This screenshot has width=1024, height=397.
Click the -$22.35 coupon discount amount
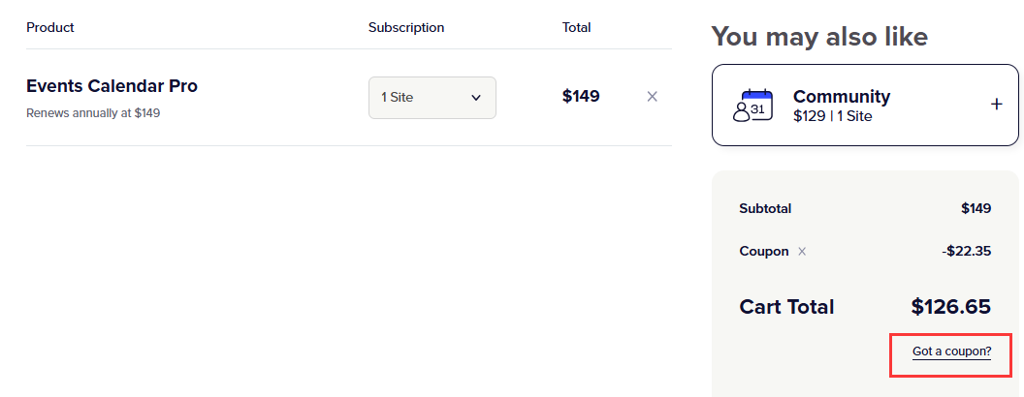[966, 251]
